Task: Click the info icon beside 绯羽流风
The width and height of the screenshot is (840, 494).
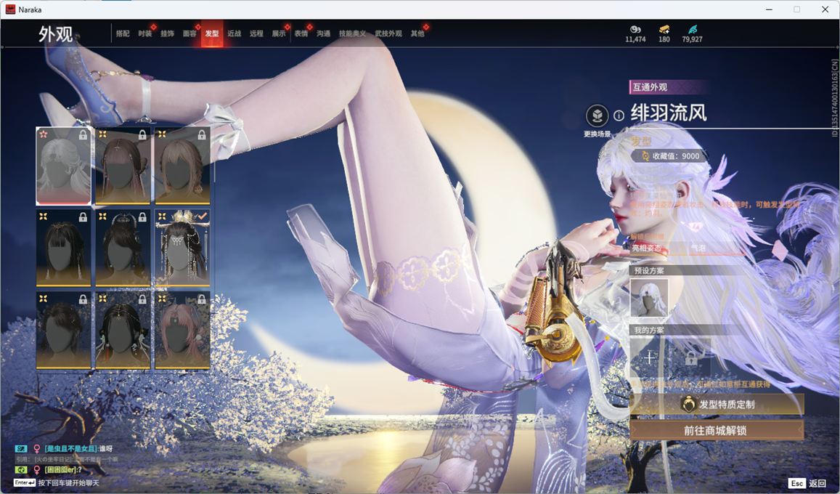Action: 619,116
